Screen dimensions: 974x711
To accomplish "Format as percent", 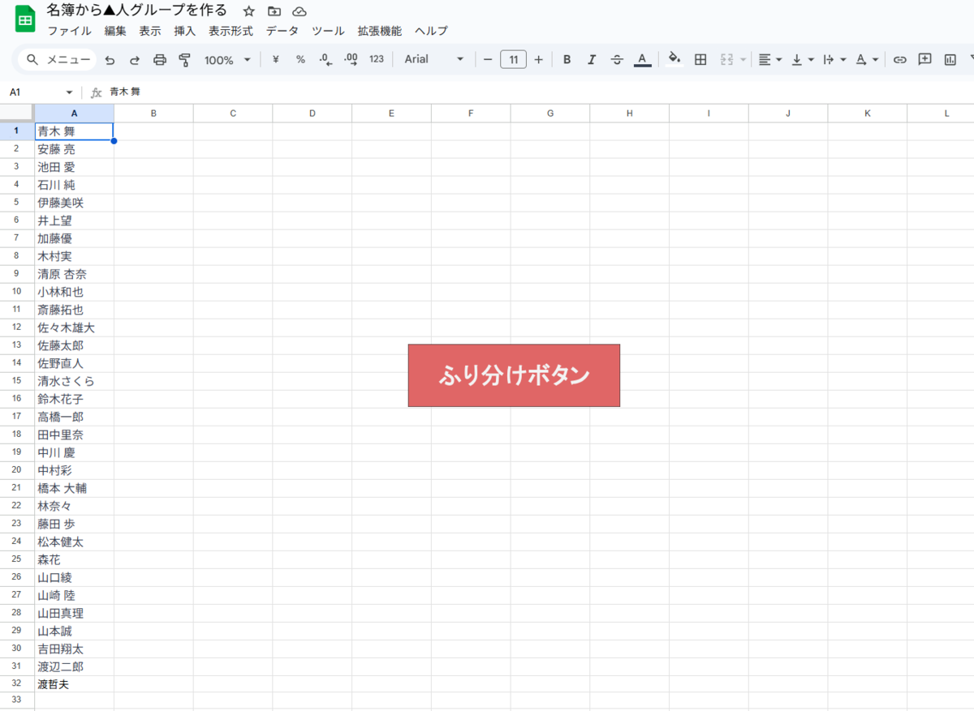I will [x=300, y=59].
